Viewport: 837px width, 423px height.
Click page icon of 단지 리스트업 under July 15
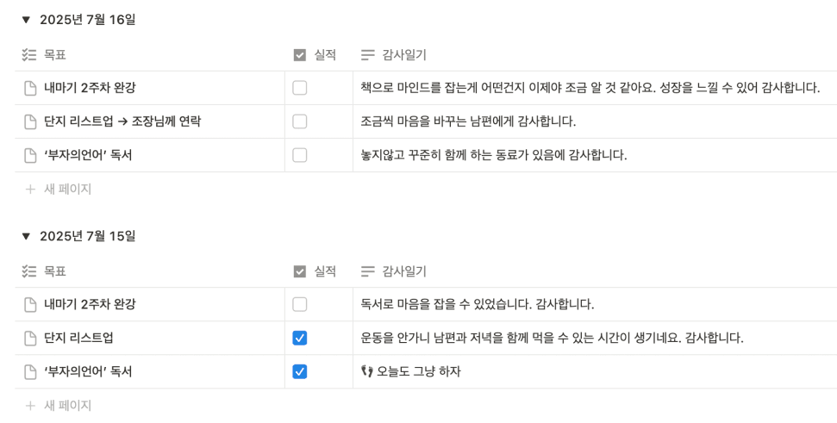(x=30, y=339)
